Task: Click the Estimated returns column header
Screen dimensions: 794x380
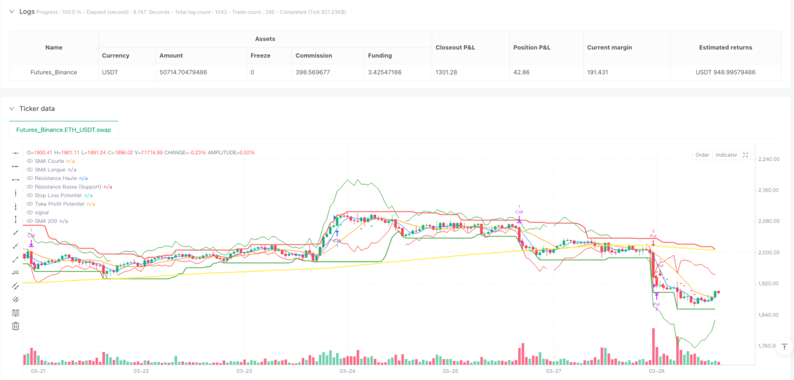Action: (x=726, y=47)
